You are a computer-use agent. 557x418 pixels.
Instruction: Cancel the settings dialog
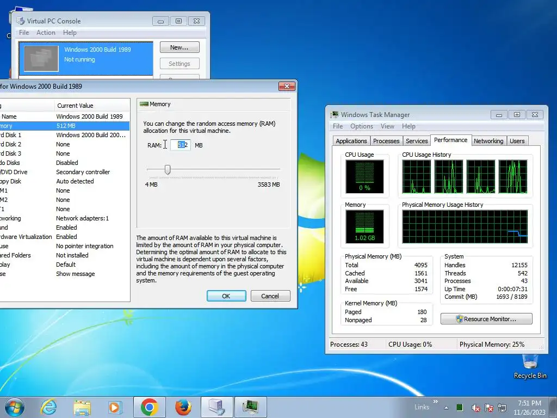[270, 296]
